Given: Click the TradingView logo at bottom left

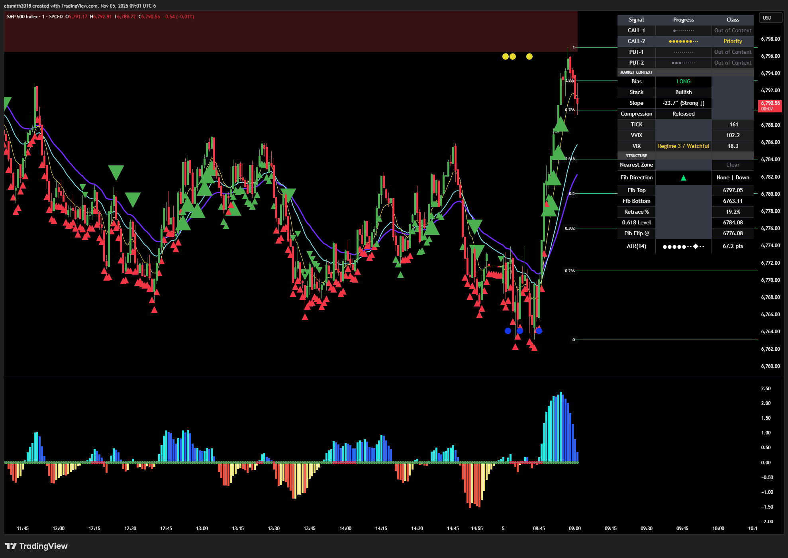Looking at the screenshot, I should 36,546.
